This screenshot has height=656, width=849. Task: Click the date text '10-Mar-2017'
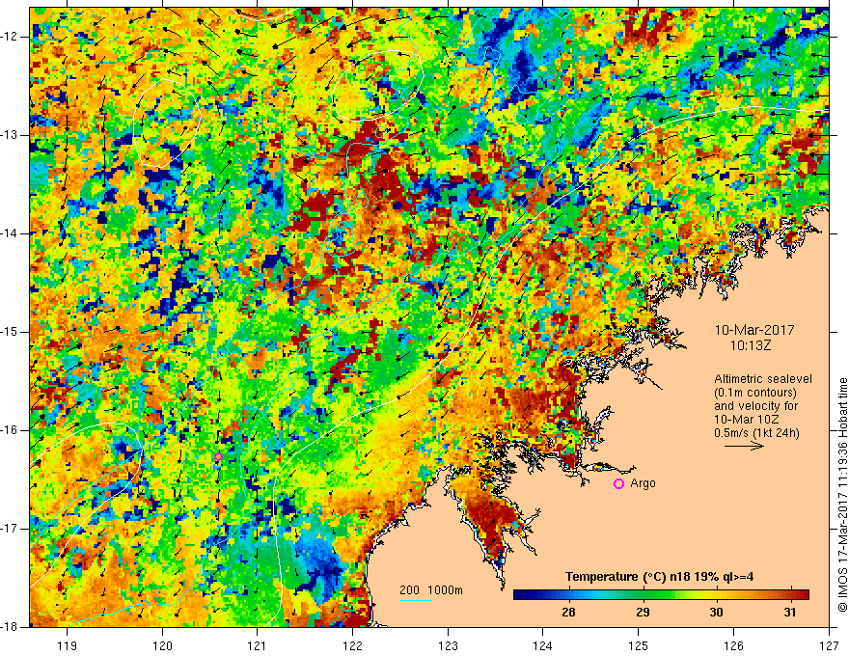(754, 330)
